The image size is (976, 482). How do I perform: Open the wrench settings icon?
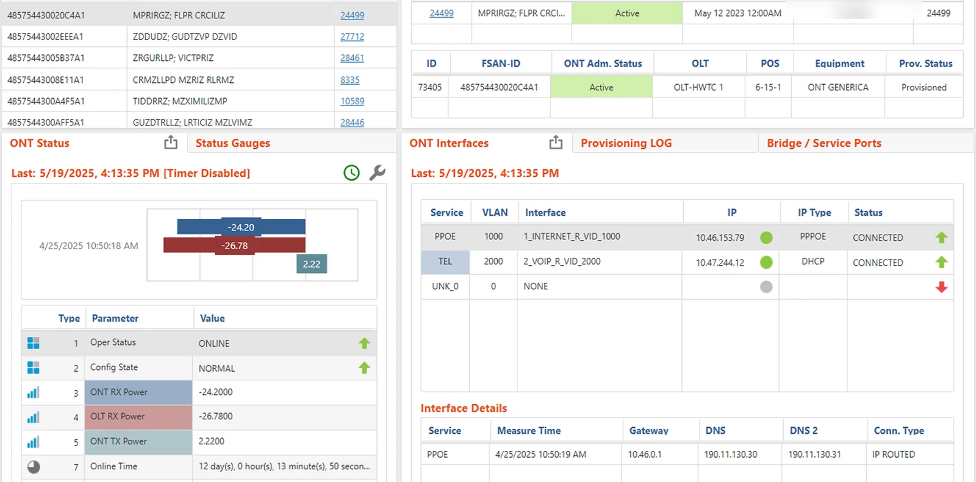coord(377,173)
